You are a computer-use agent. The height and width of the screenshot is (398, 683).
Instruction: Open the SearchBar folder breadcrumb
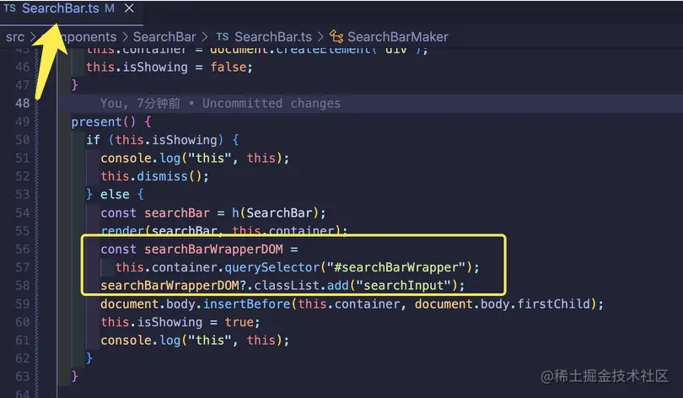point(164,37)
